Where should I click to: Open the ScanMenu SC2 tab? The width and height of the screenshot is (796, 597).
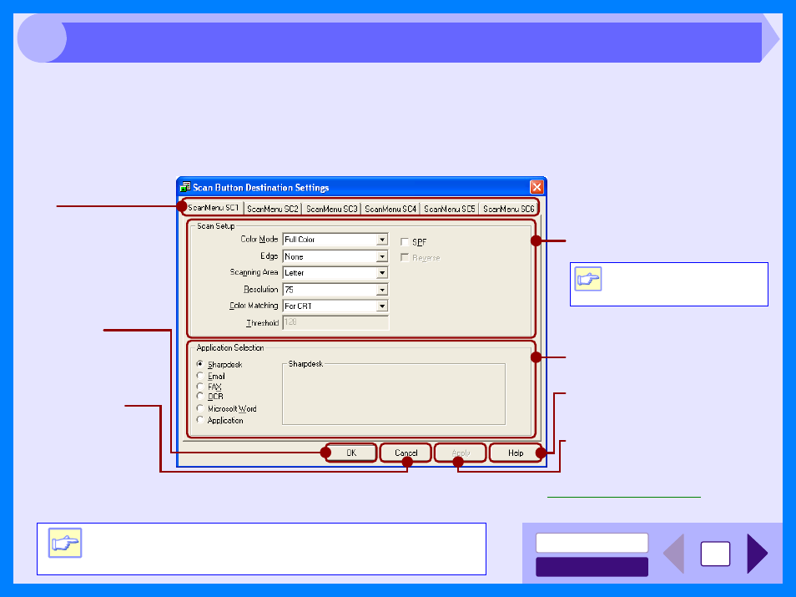coord(273,209)
